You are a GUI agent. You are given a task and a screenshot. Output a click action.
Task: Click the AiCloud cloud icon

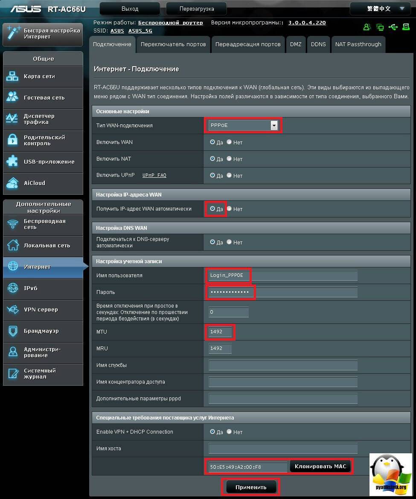[x=12, y=183]
